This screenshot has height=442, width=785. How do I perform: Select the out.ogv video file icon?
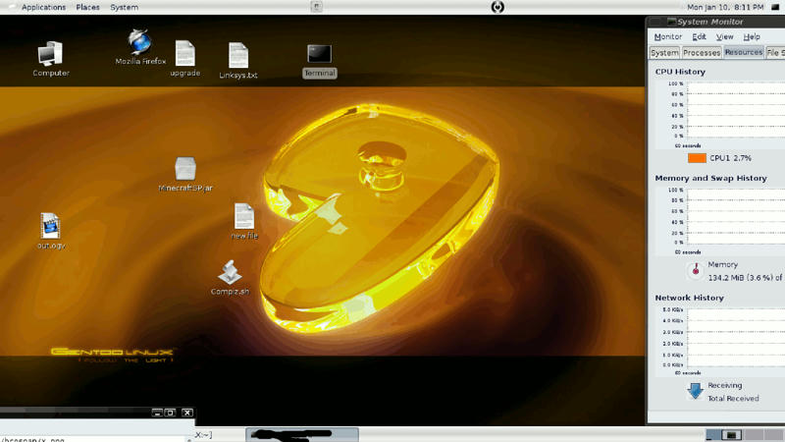pyautogui.click(x=50, y=226)
